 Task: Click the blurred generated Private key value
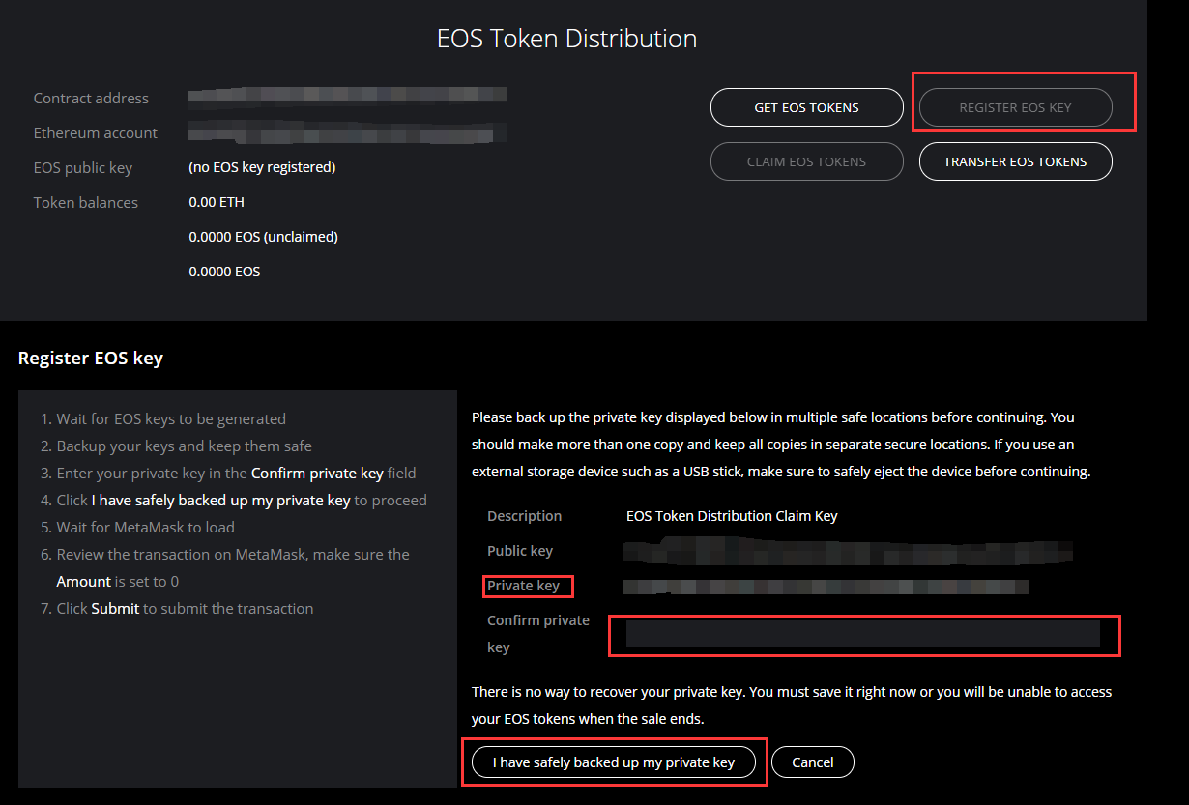click(826, 586)
